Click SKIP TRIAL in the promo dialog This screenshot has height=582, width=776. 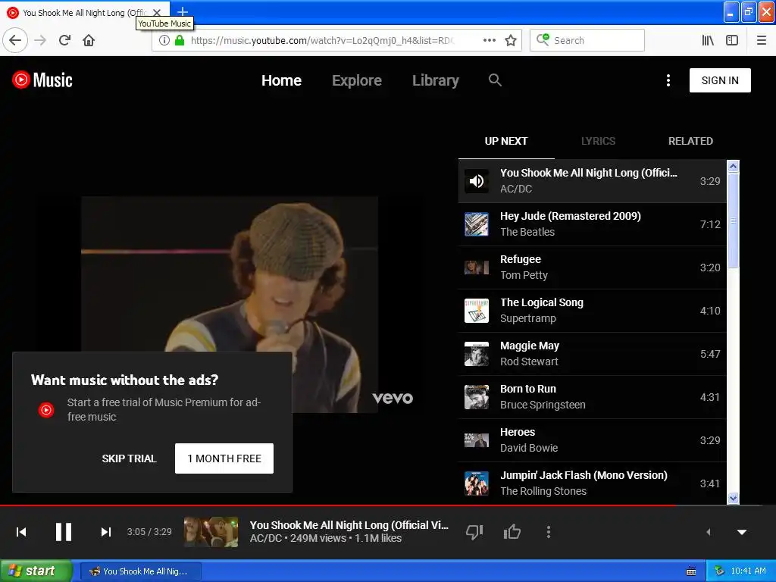[x=129, y=458]
